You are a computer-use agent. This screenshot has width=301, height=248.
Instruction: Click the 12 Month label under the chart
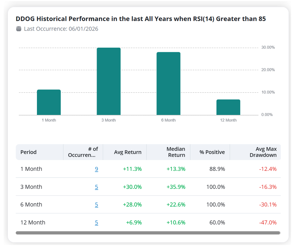pyautogui.click(x=228, y=120)
